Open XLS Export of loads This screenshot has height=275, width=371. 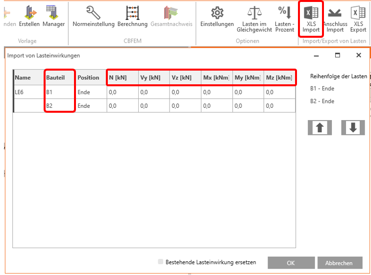pos(358,19)
